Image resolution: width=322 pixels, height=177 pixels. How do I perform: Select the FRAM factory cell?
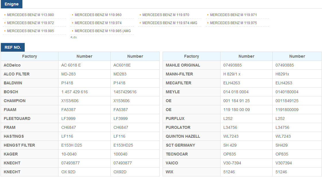[x=30, y=127]
